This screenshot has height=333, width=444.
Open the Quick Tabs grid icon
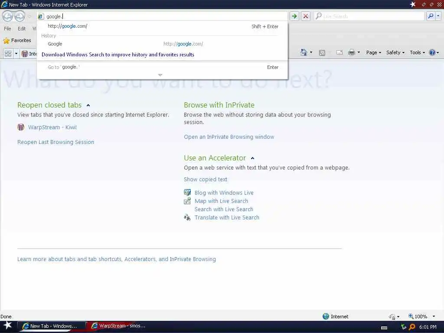pos(8,53)
